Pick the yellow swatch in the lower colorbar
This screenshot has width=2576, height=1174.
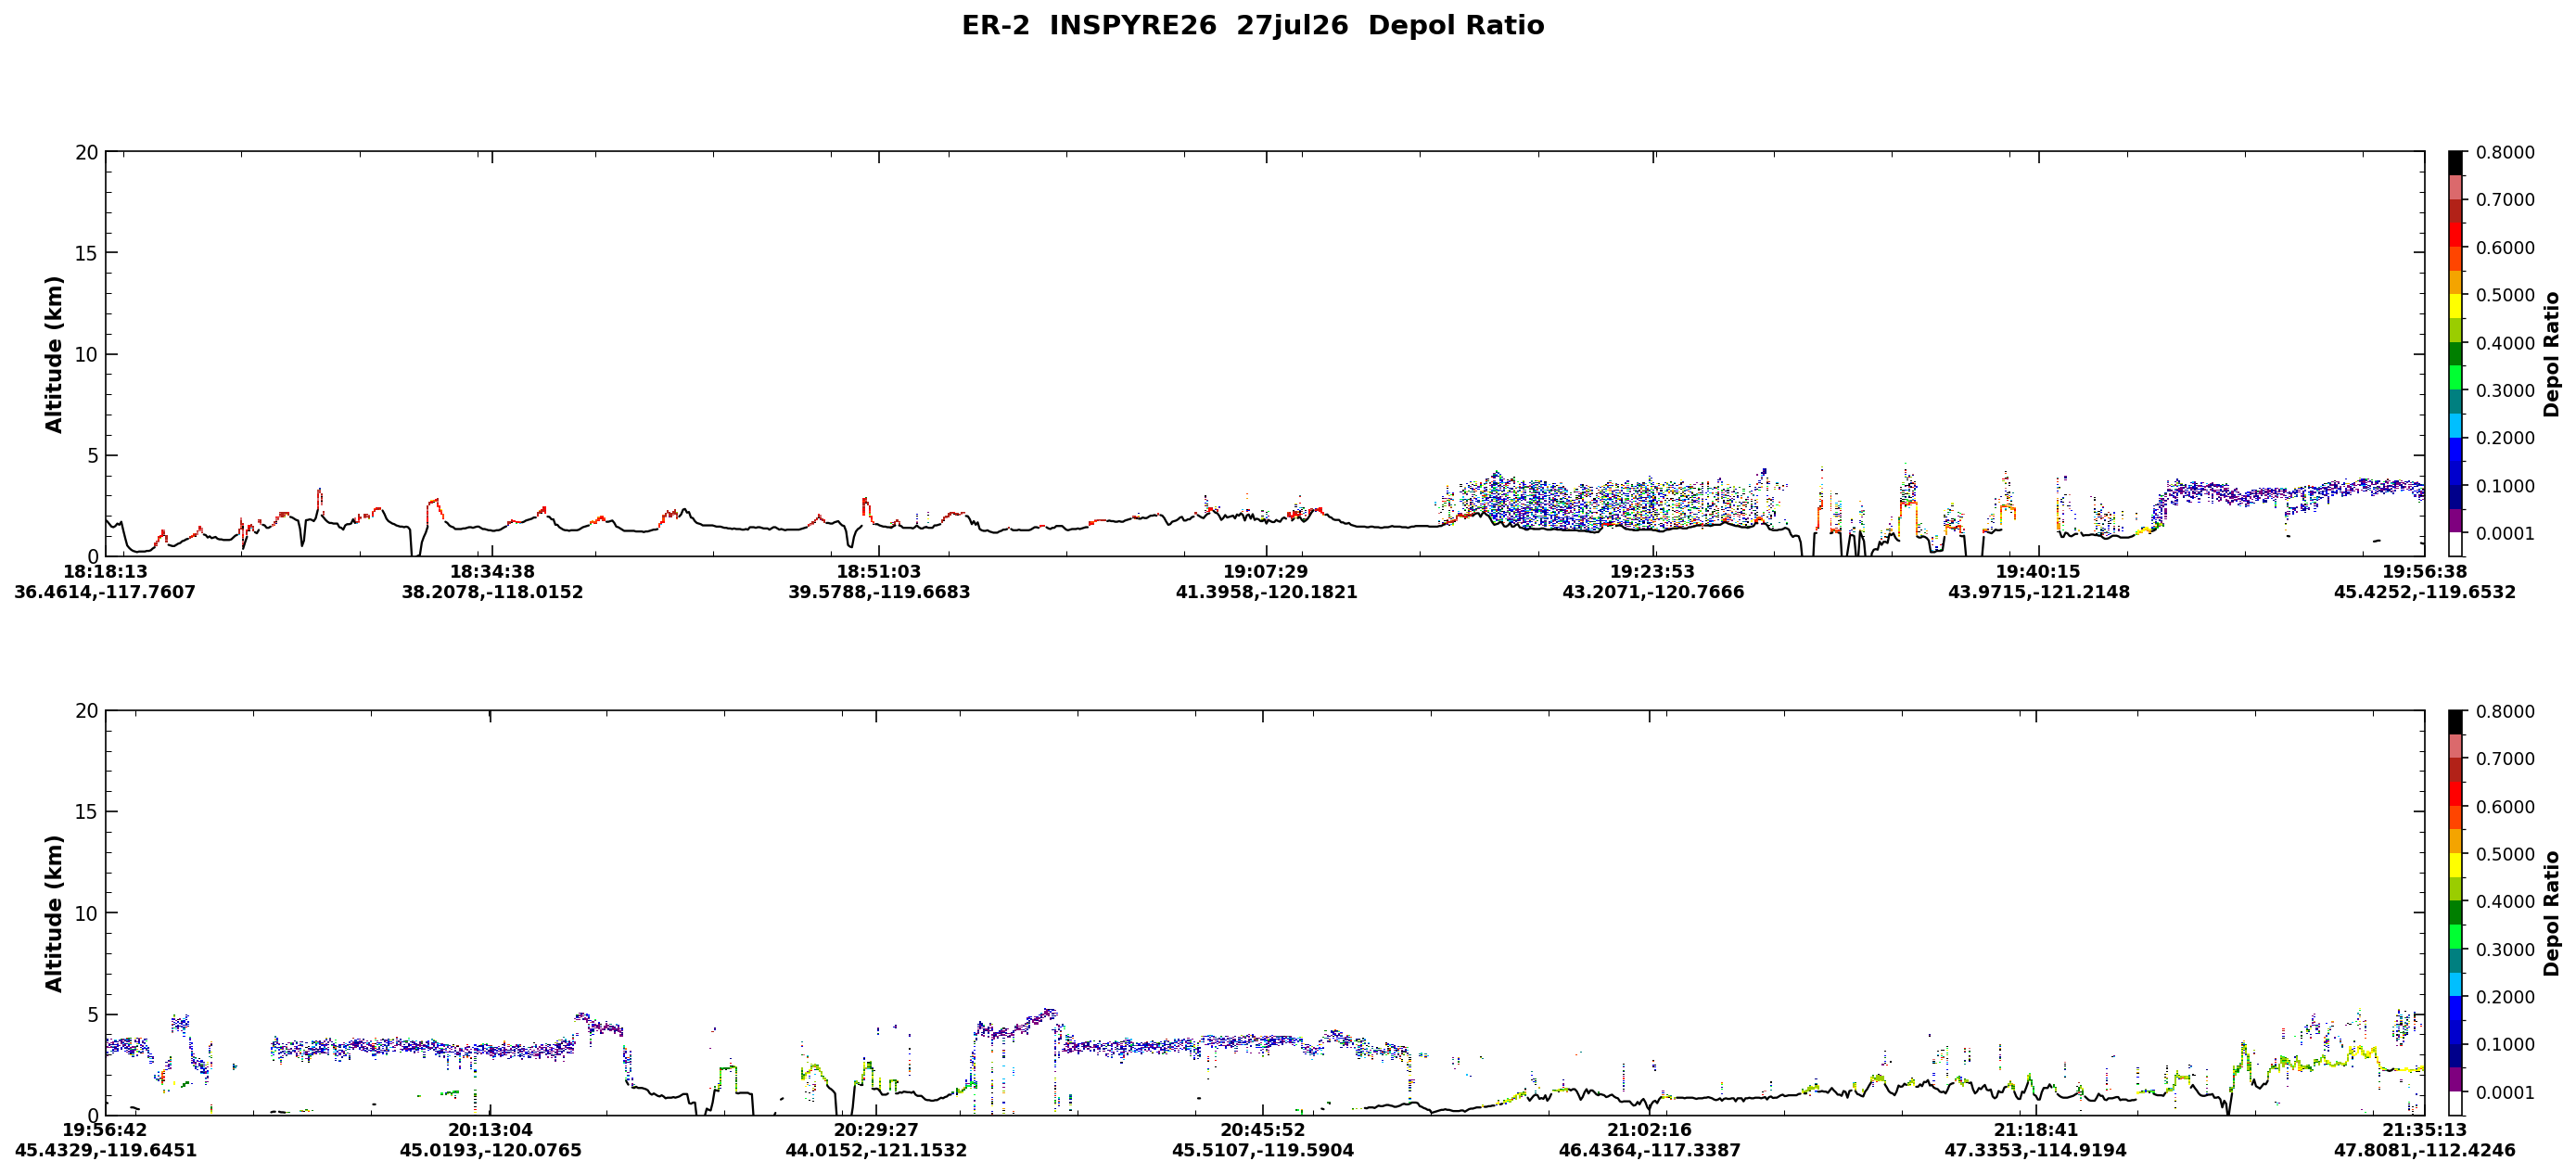point(2455,865)
